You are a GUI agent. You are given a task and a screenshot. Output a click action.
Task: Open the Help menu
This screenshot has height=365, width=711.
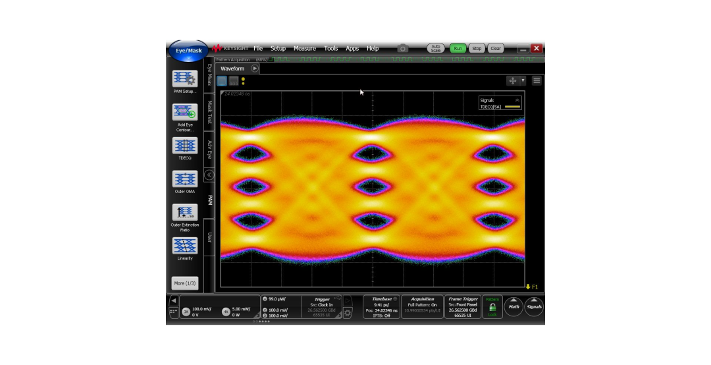[x=373, y=48]
